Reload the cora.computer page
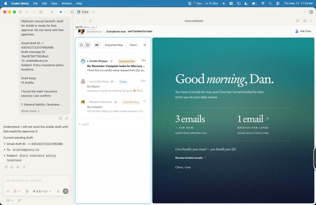This screenshot has height=205, width=316. (90, 21)
